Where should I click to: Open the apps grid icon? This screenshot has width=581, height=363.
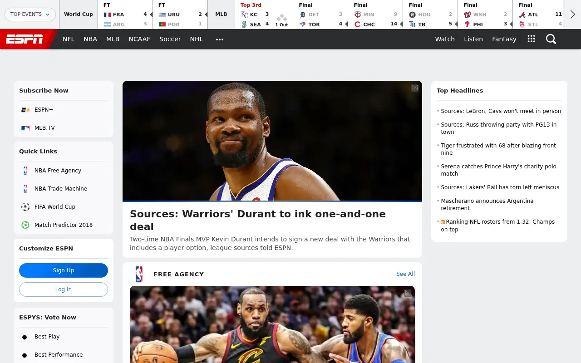532,39
